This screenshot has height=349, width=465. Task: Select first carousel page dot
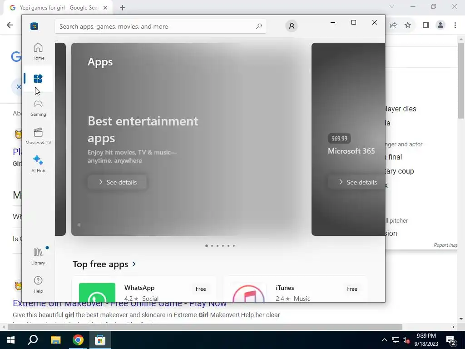coord(207,246)
